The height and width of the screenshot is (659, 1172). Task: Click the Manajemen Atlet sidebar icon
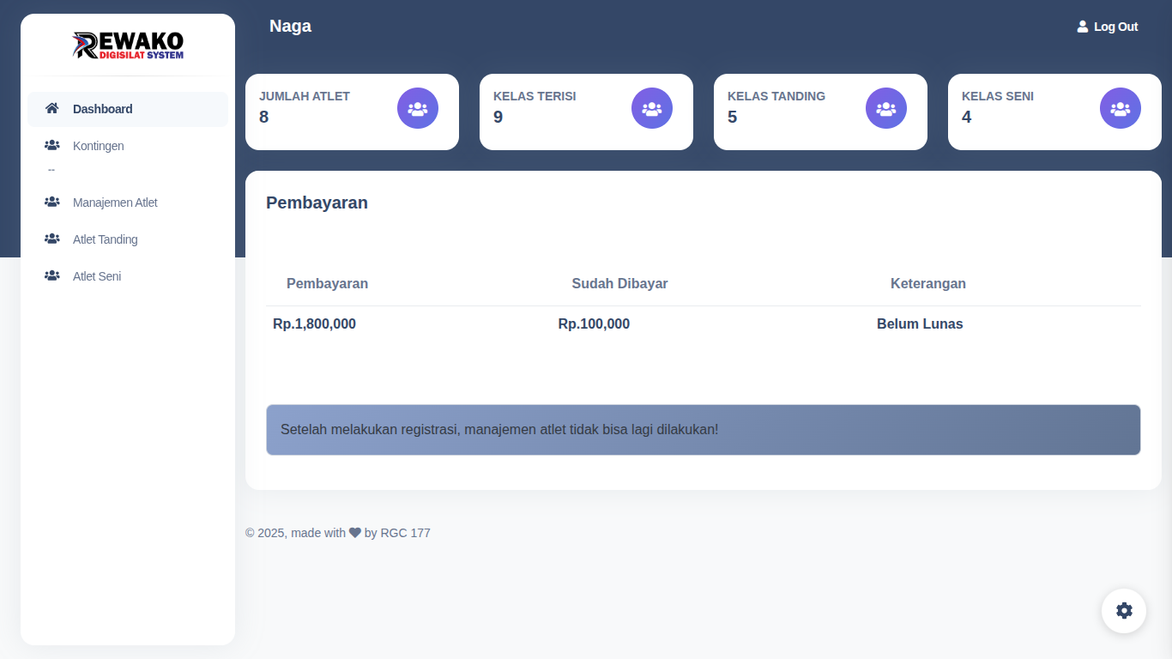51,203
